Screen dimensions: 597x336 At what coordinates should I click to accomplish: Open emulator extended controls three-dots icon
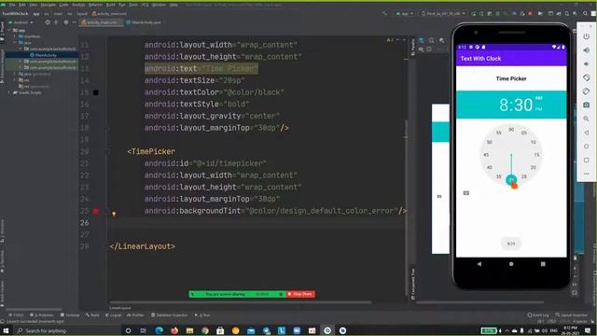pos(587,174)
